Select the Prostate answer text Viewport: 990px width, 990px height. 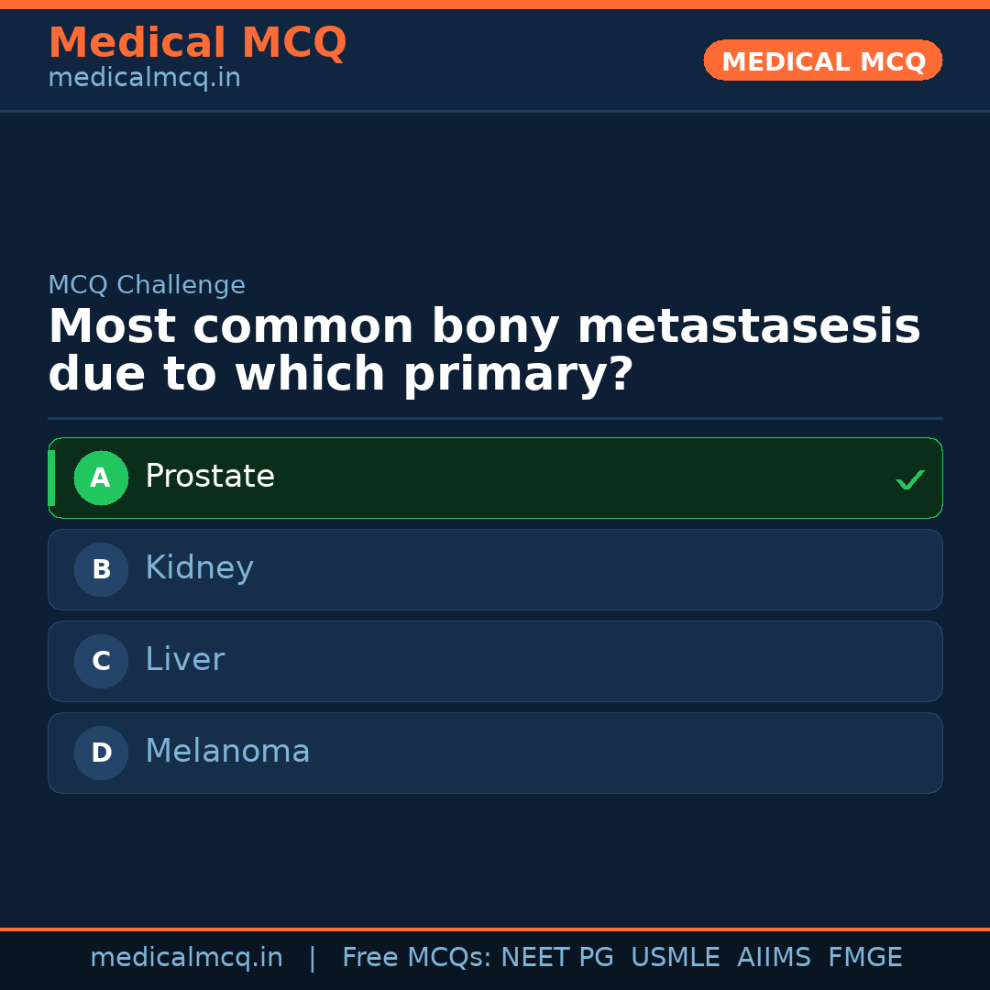pyautogui.click(x=210, y=477)
